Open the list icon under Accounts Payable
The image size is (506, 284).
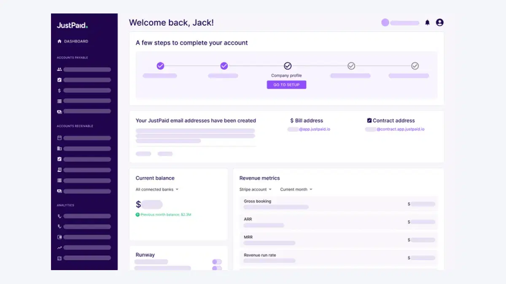59,101
